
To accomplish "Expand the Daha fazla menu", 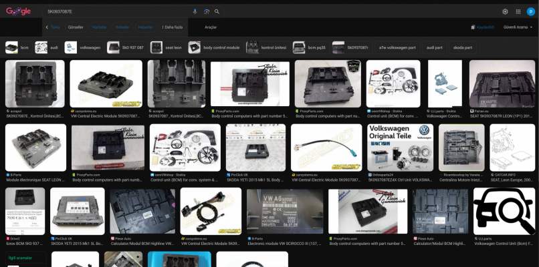I will tap(173, 27).
